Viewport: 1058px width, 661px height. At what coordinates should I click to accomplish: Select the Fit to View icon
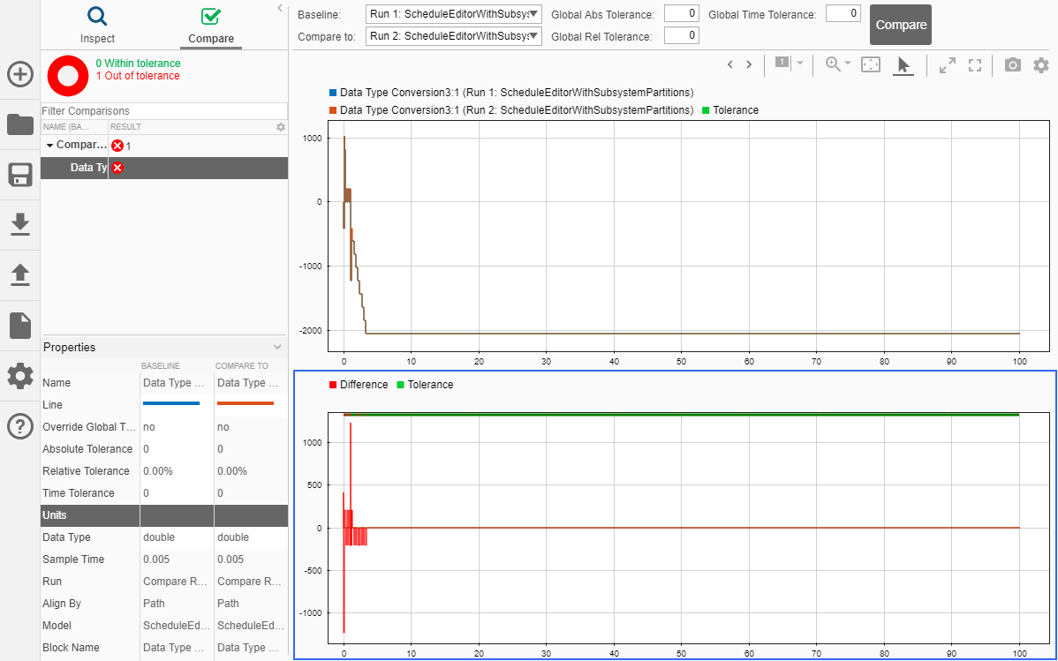pos(871,65)
